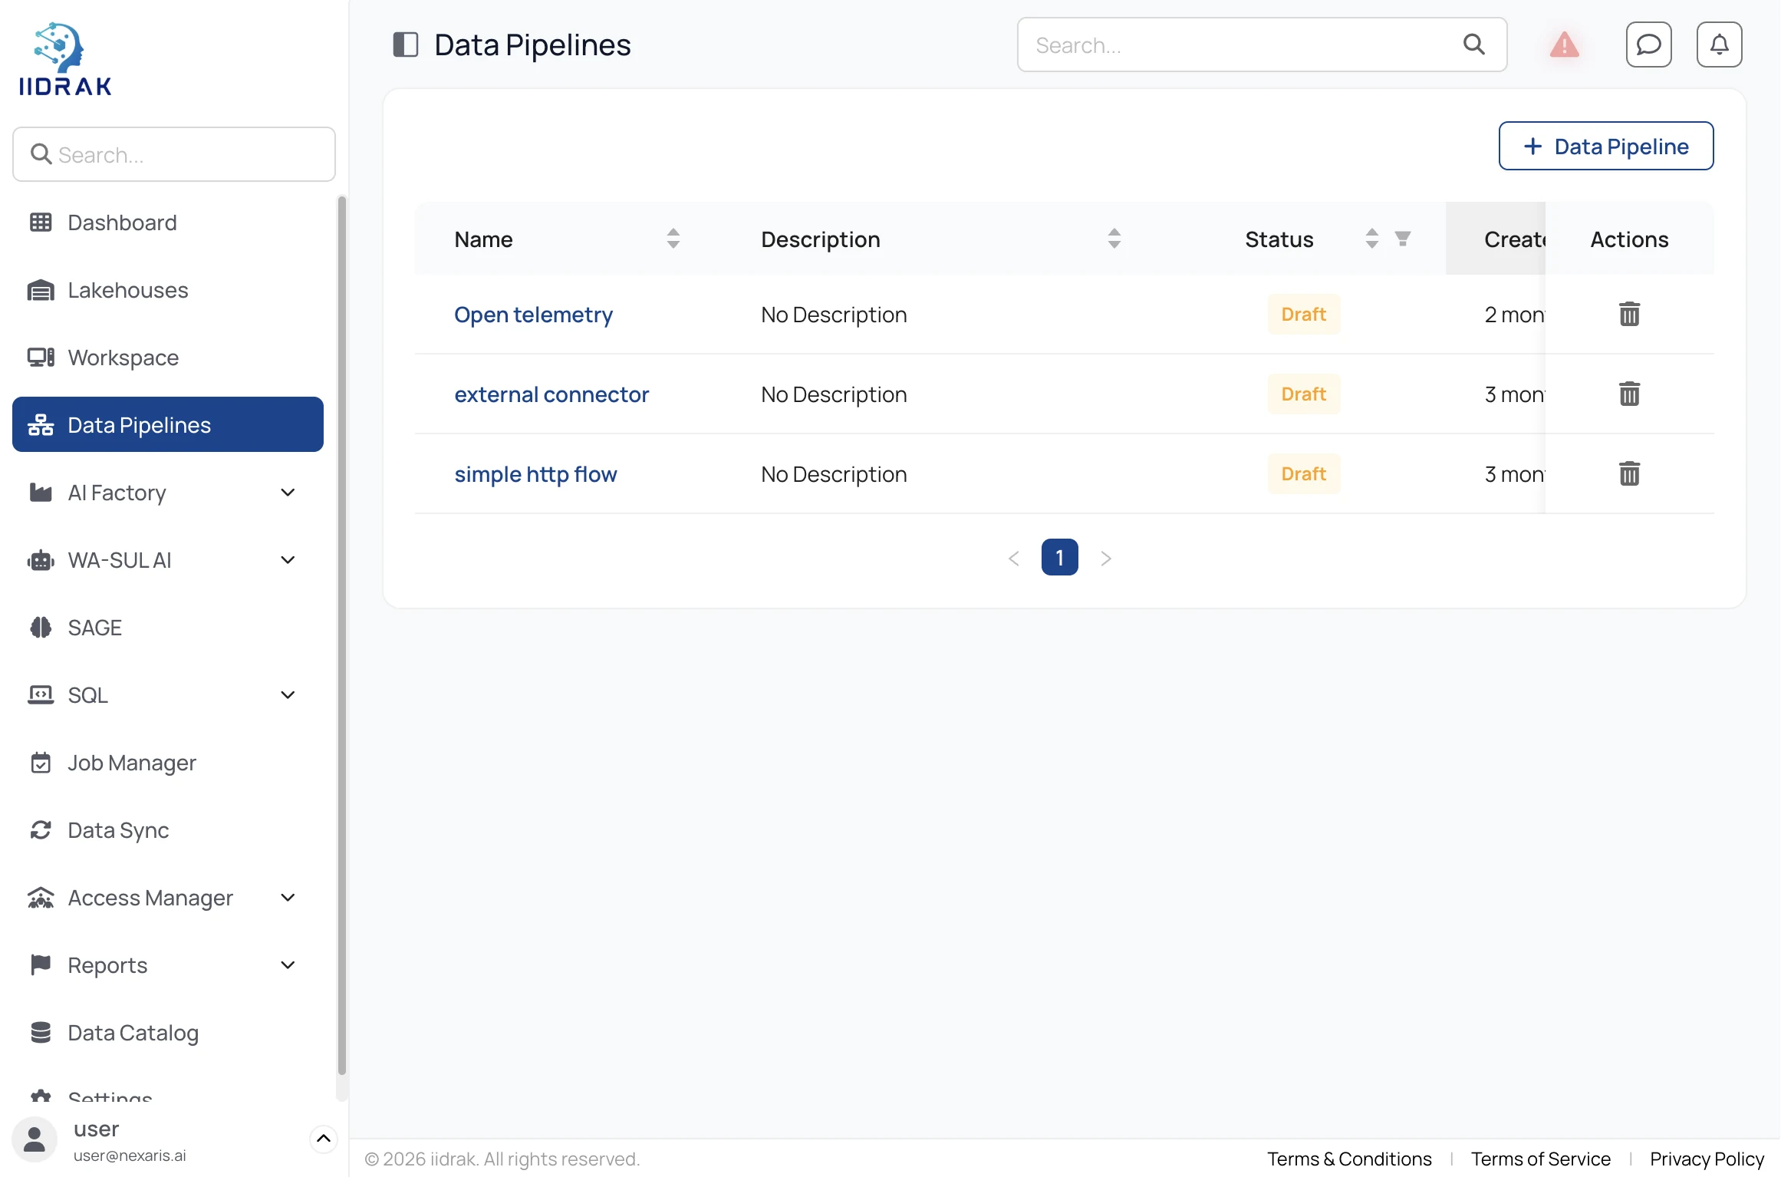Go to page 1 in pagination
The height and width of the screenshot is (1177, 1781).
click(x=1059, y=557)
